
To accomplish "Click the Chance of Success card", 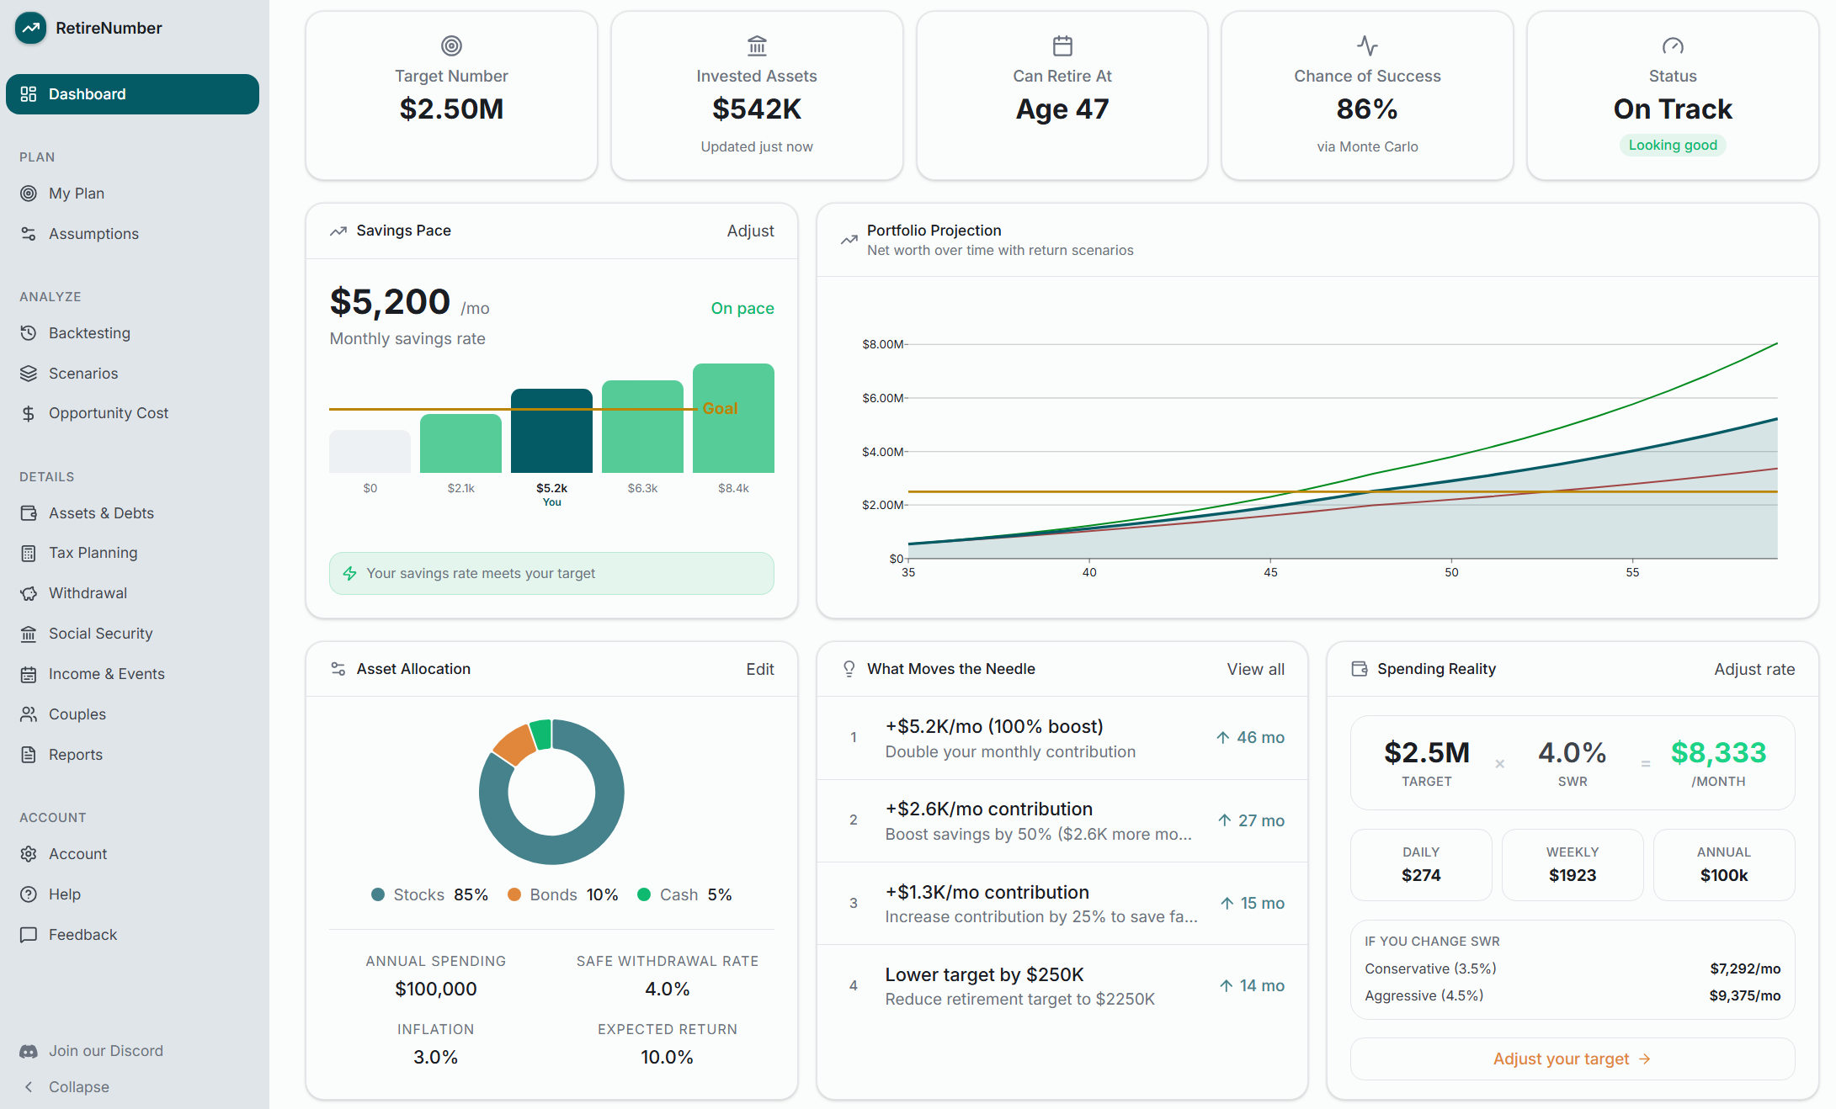I will tap(1367, 95).
